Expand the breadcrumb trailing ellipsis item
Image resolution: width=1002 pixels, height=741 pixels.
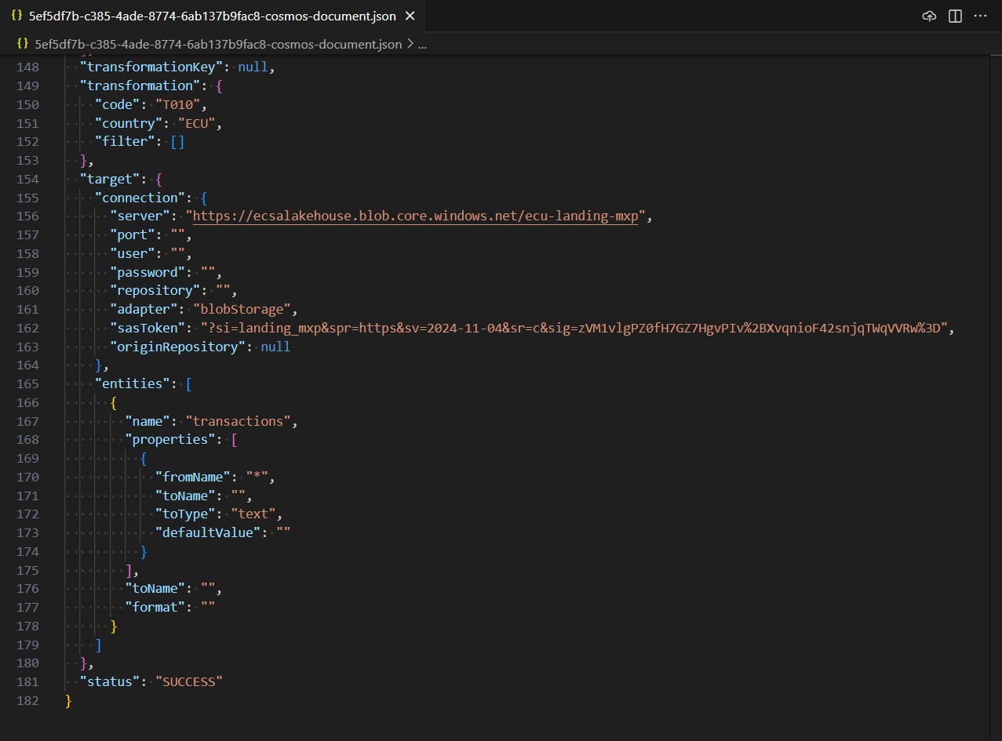(422, 45)
